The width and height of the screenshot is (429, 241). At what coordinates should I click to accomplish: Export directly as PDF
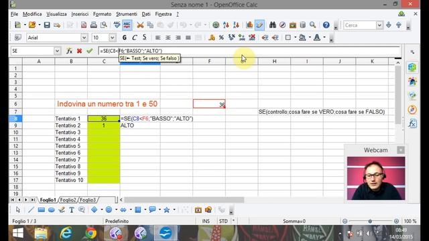[x=84, y=25]
